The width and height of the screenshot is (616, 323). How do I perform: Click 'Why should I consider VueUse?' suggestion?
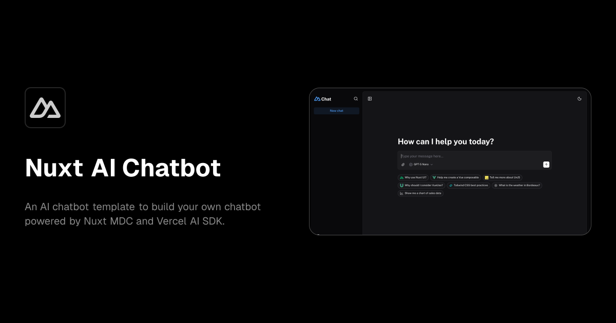pyautogui.click(x=421, y=185)
